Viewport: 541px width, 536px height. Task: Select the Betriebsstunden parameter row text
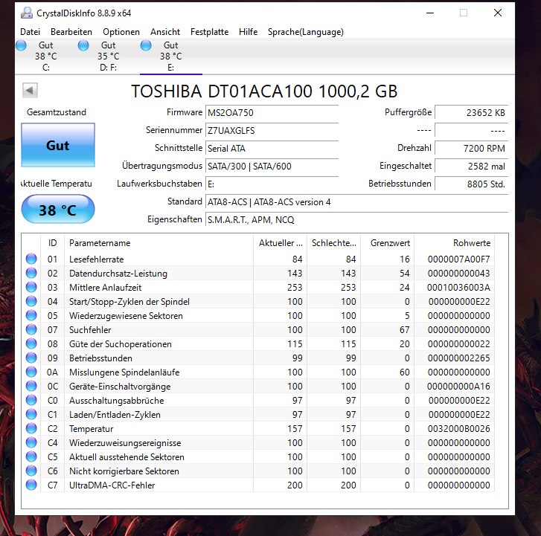(x=100, y=358)
